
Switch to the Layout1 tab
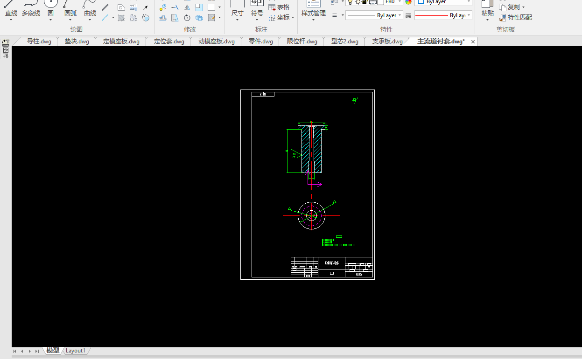click(x=75, y=351)
